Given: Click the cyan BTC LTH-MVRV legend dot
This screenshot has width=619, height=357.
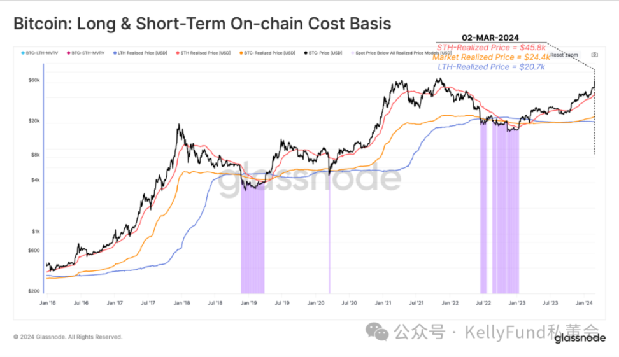Looking at the screenshot, I should [x=23, y=53].
